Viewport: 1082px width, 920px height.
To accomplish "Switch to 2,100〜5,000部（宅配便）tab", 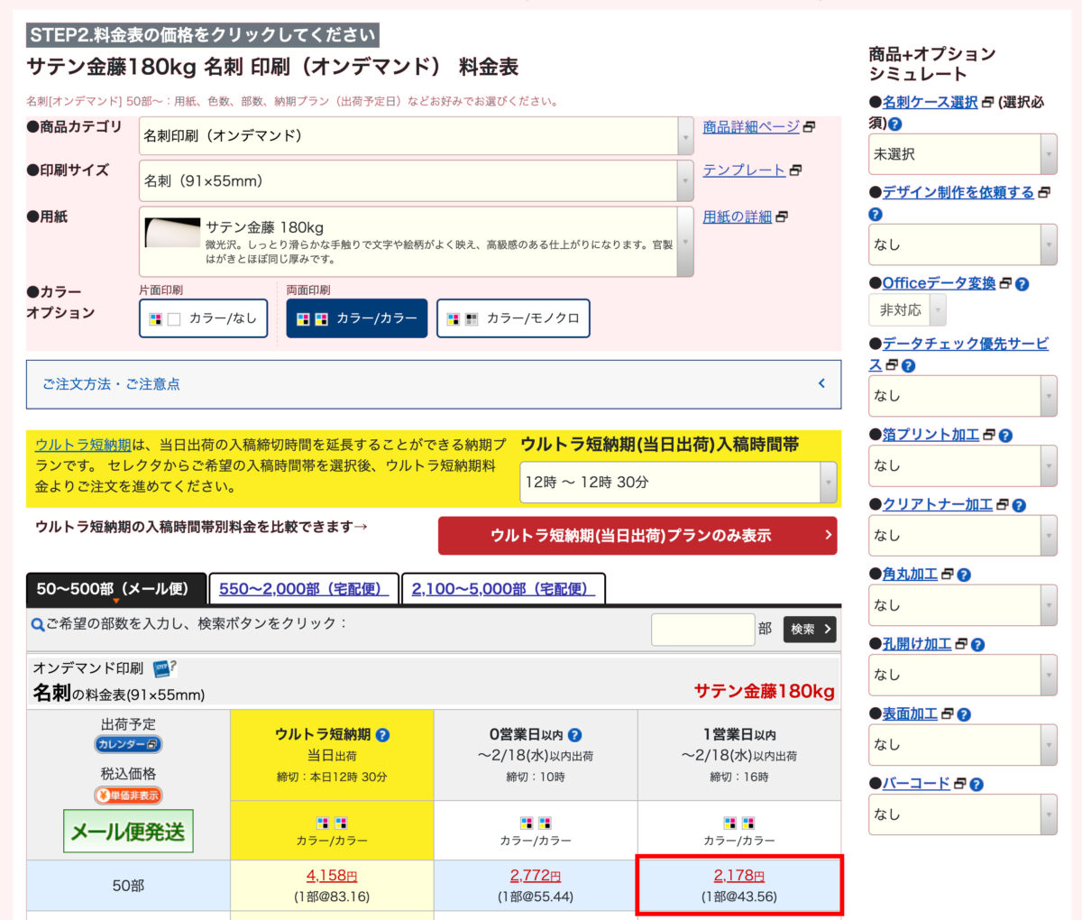I will 503,589.
